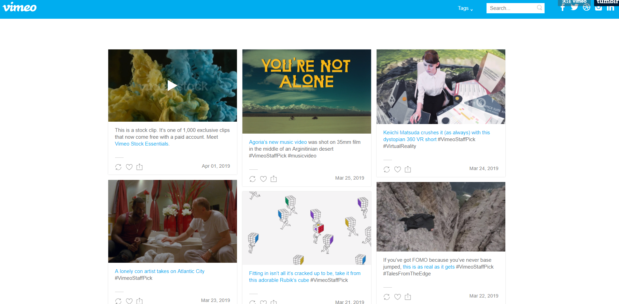Open the "Agoria's new music video" link
The width and height of the screenshot is (619, 304).
pyautogui.click(x=278, y=142)
